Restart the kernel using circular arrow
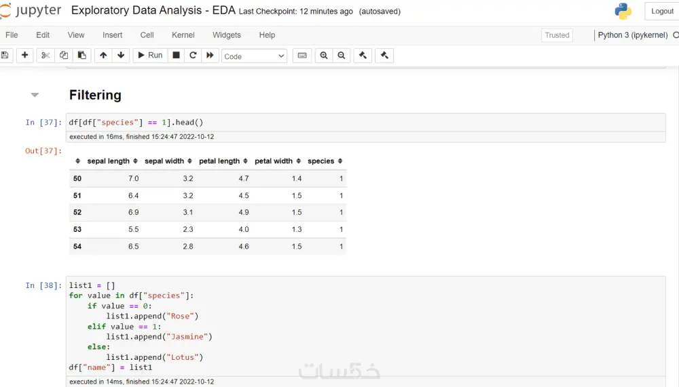679x387 pixels. [x=193, y=56]
